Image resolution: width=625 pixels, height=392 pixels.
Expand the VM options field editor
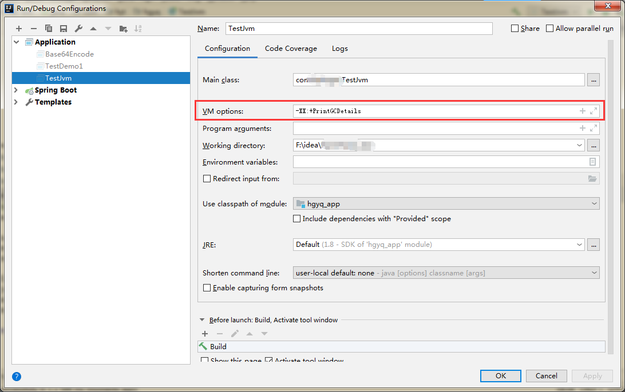[x=594, y=111]
